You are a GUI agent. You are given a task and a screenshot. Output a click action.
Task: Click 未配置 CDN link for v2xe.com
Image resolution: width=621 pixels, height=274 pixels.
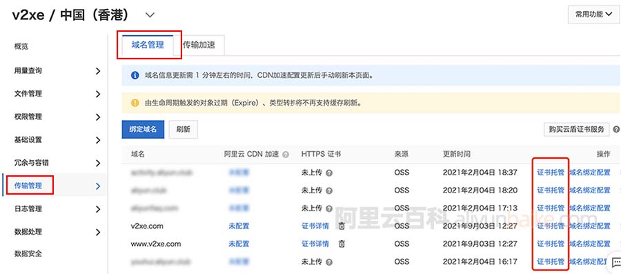(239, 226)
